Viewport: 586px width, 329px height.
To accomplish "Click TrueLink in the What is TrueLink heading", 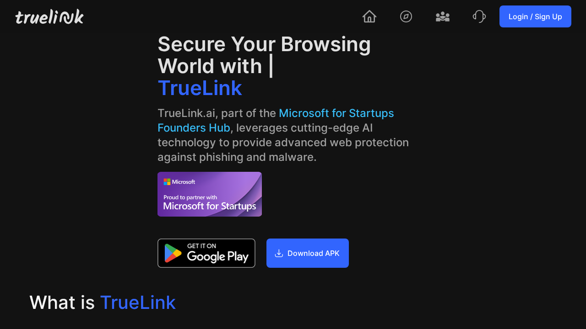I will tap(138, 302).
